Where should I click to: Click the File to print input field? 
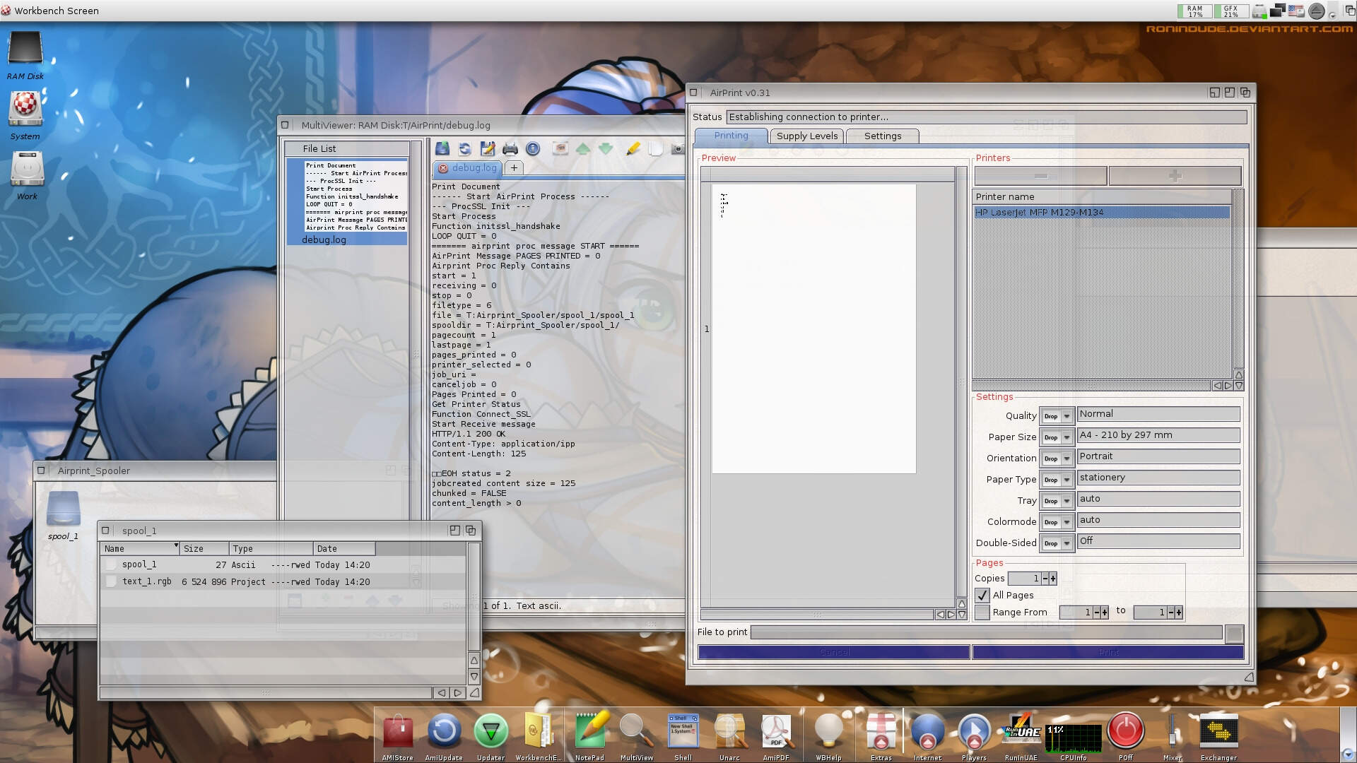coord(986,632)
